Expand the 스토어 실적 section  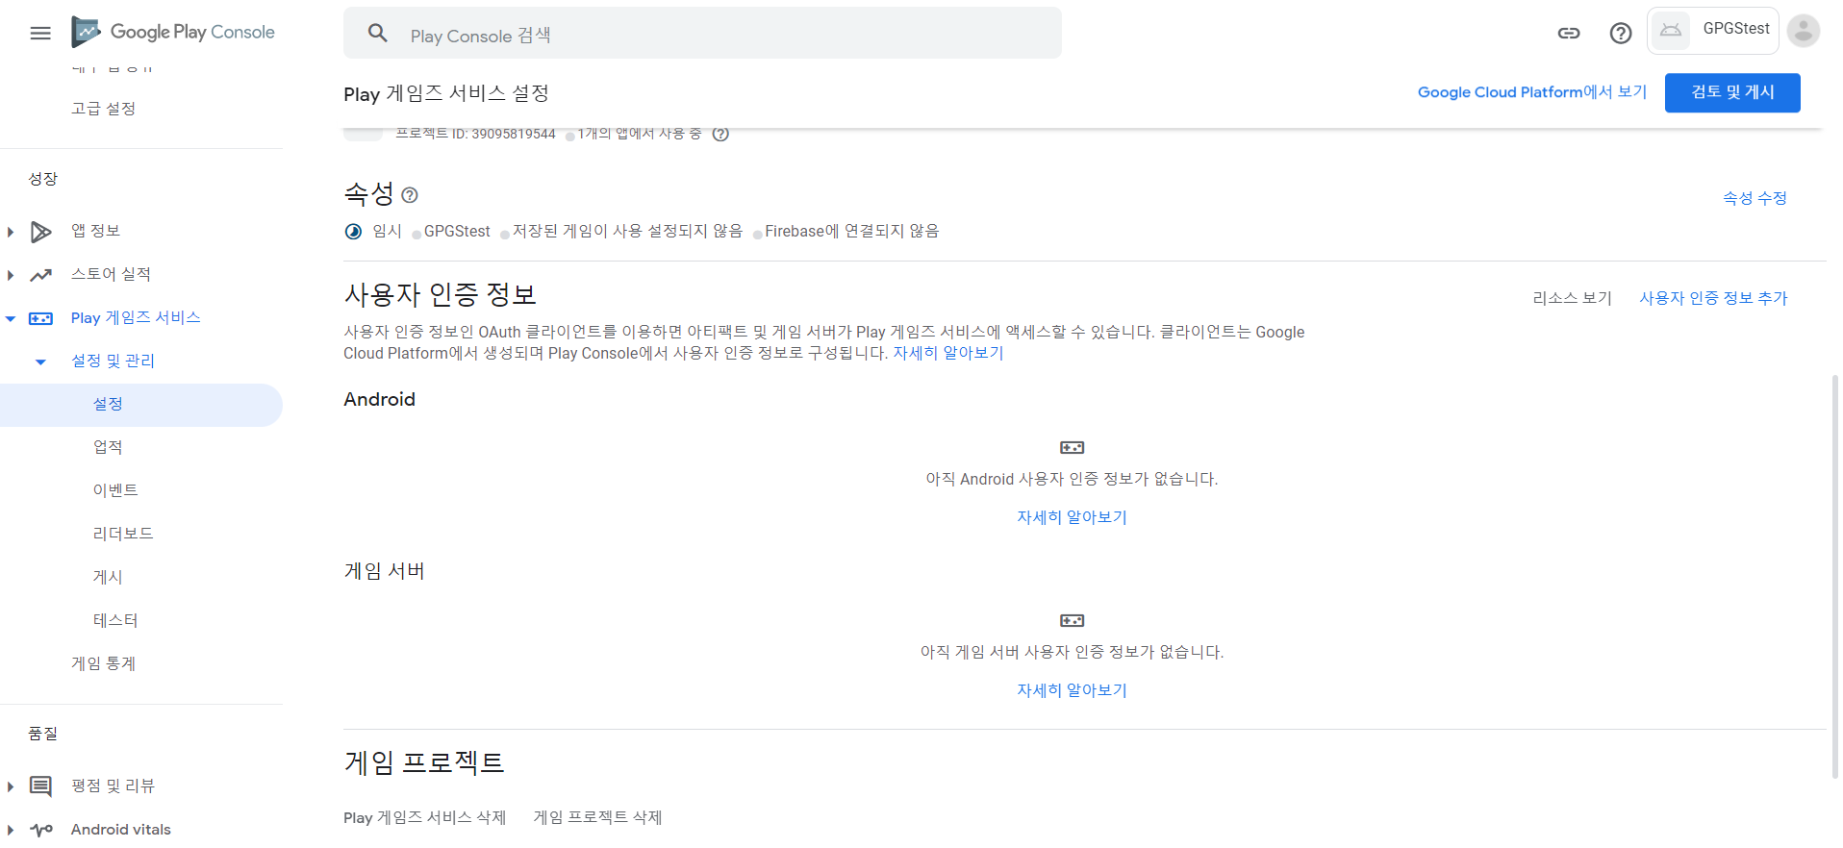click(11, 275)
